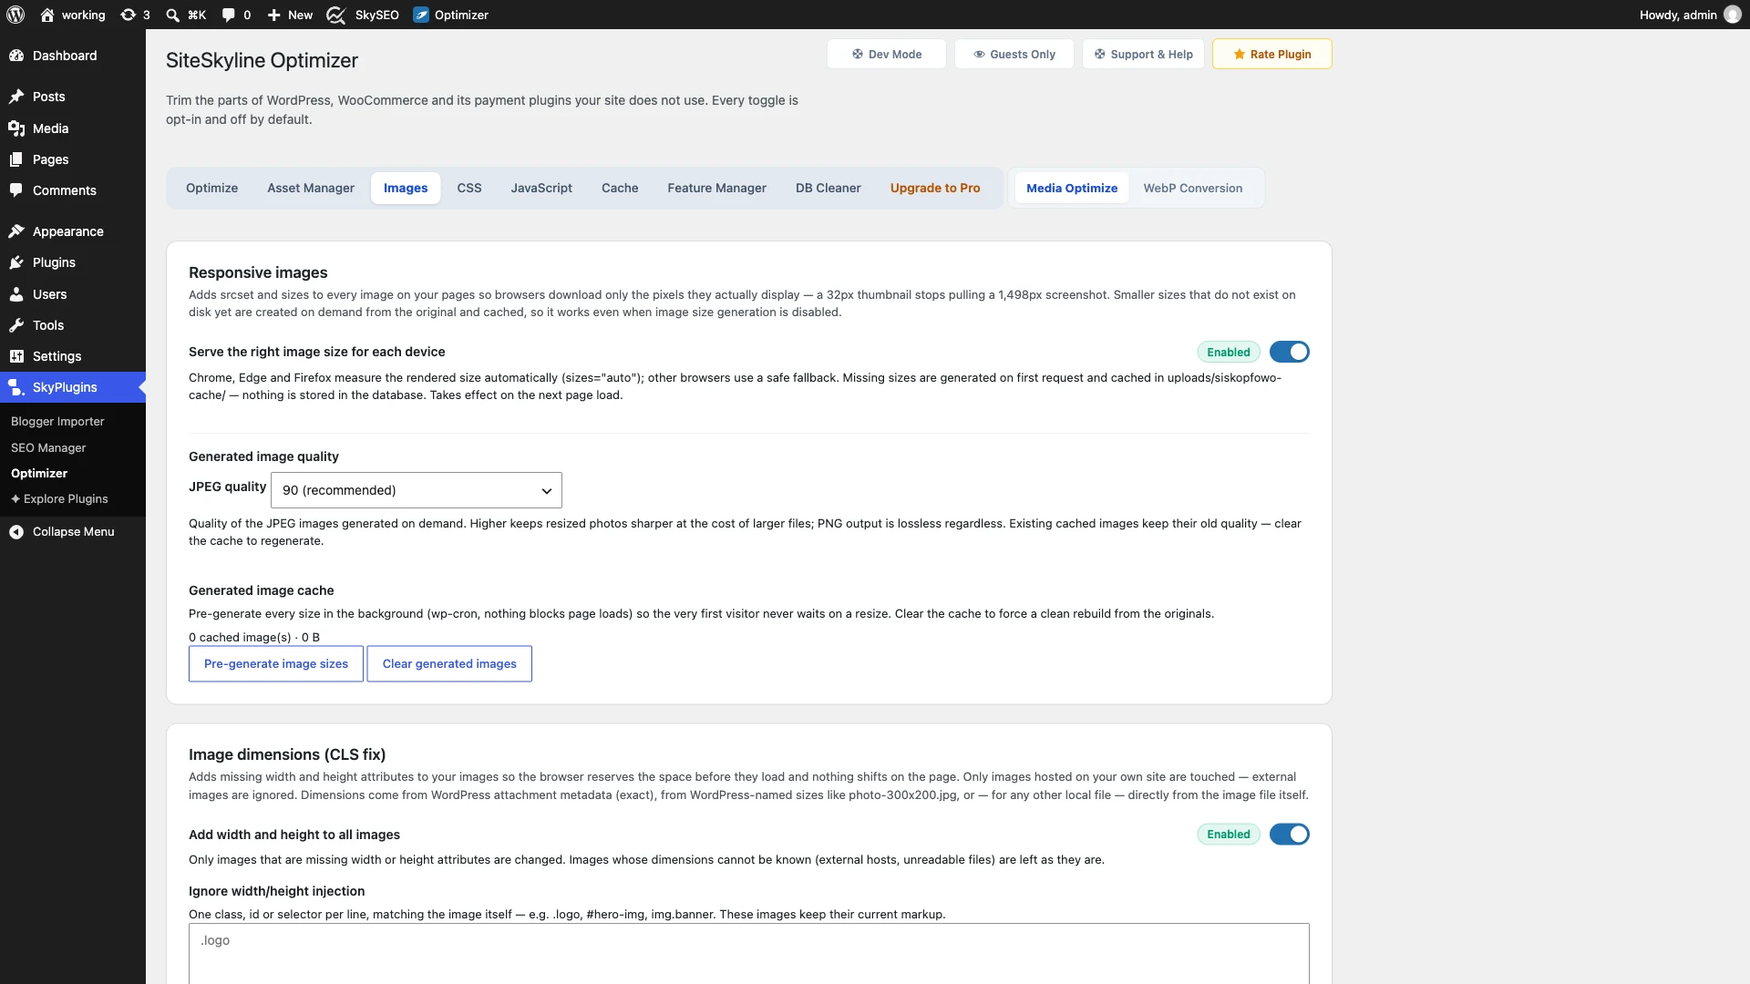Screen dimensions: 1750x984
Task: Click the Dashboard gauge icon in sidebar
Action: click(16, 56)
